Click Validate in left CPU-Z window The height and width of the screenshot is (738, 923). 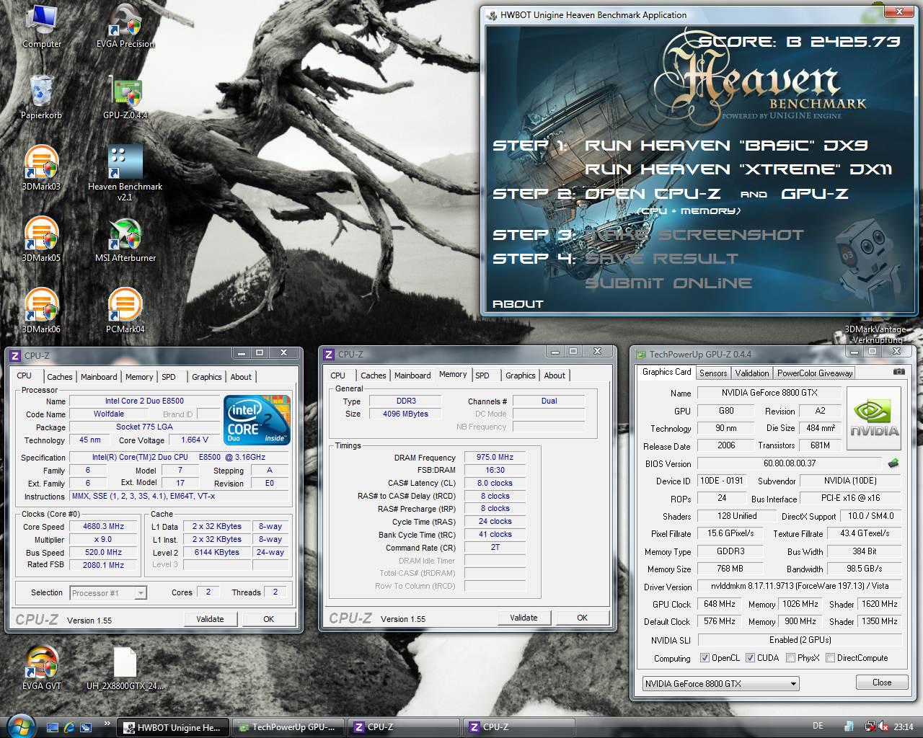click(x=210, y=619)
